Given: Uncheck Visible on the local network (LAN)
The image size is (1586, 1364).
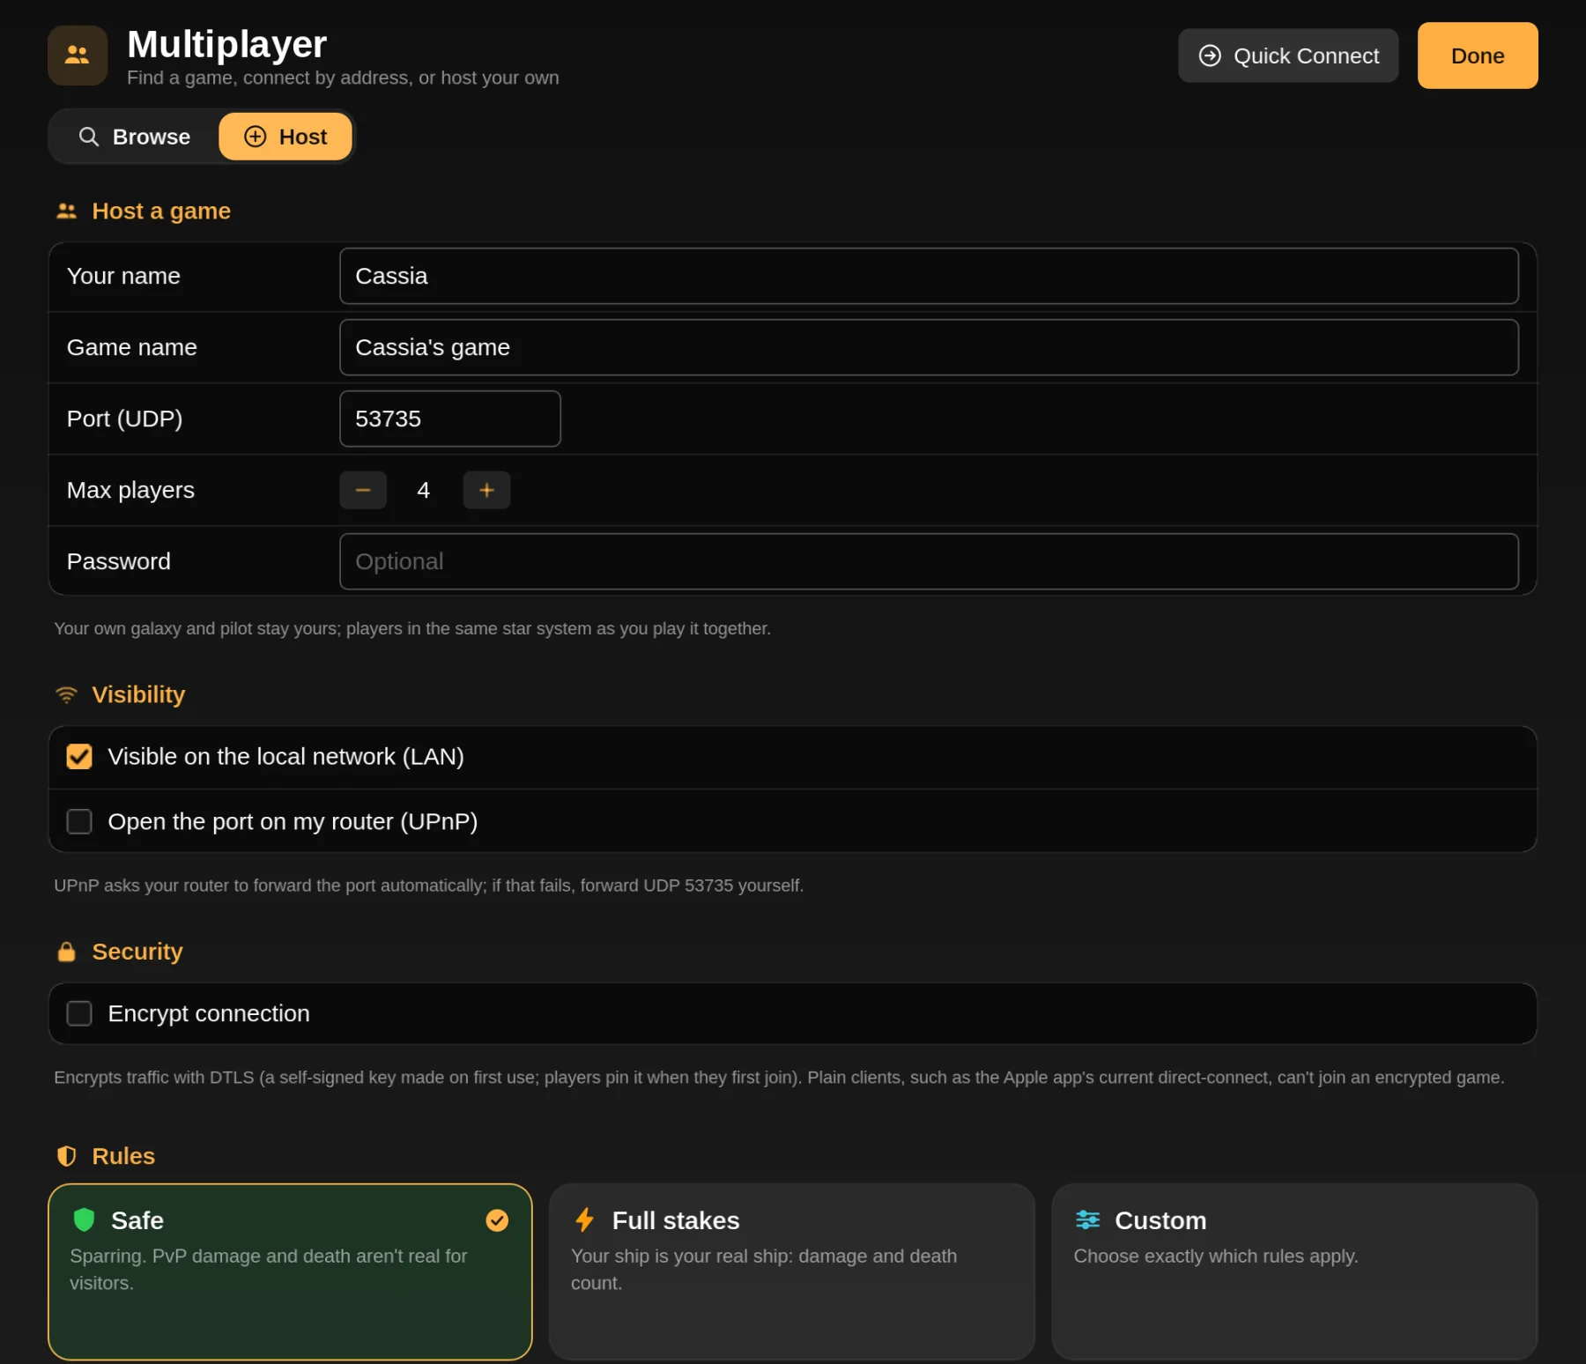Looking at the screenshot, I should pos(79,757).
